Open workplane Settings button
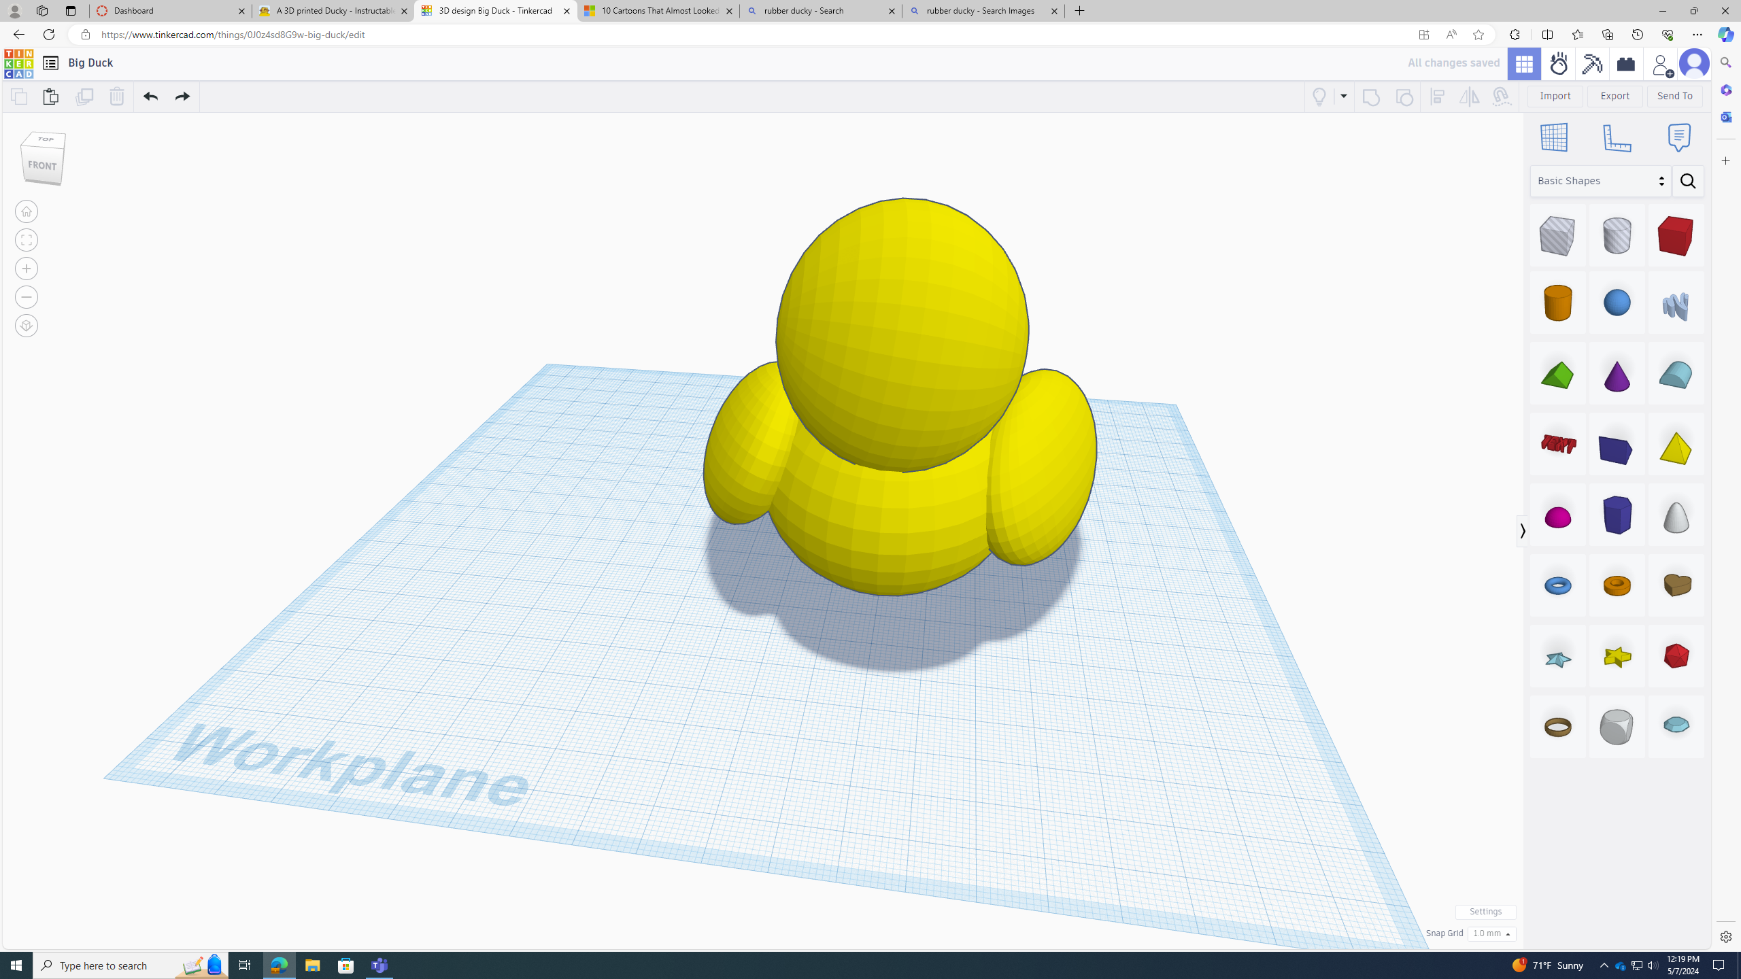Viewport: 1741px width, 979px height. click(x=1485, y=912)
